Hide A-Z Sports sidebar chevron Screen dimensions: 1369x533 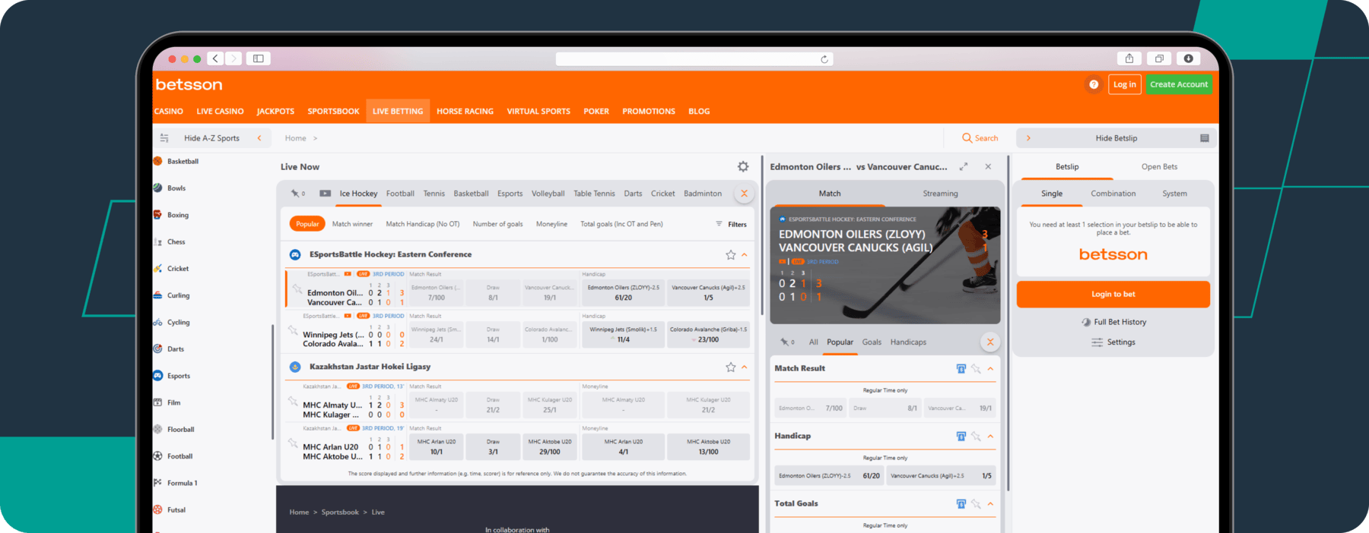point(259,138)
